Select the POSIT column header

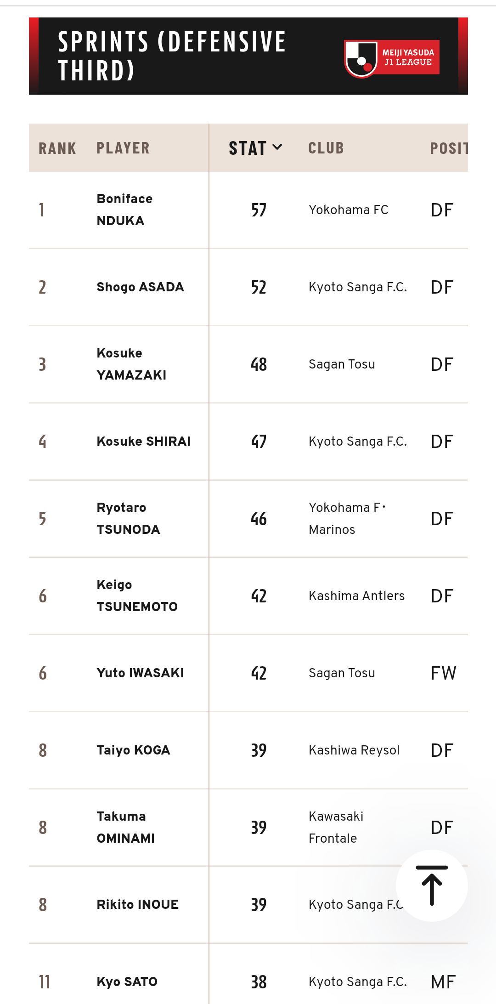click(449, 148)
